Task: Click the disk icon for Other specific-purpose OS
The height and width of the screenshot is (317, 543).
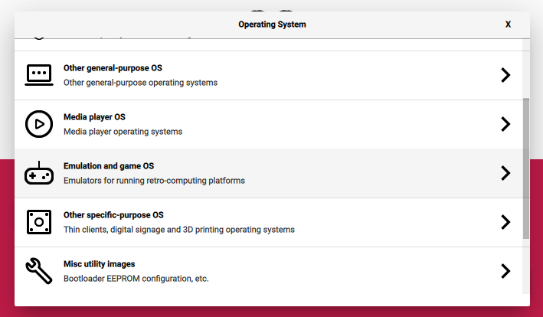Action: pos(39,222)
